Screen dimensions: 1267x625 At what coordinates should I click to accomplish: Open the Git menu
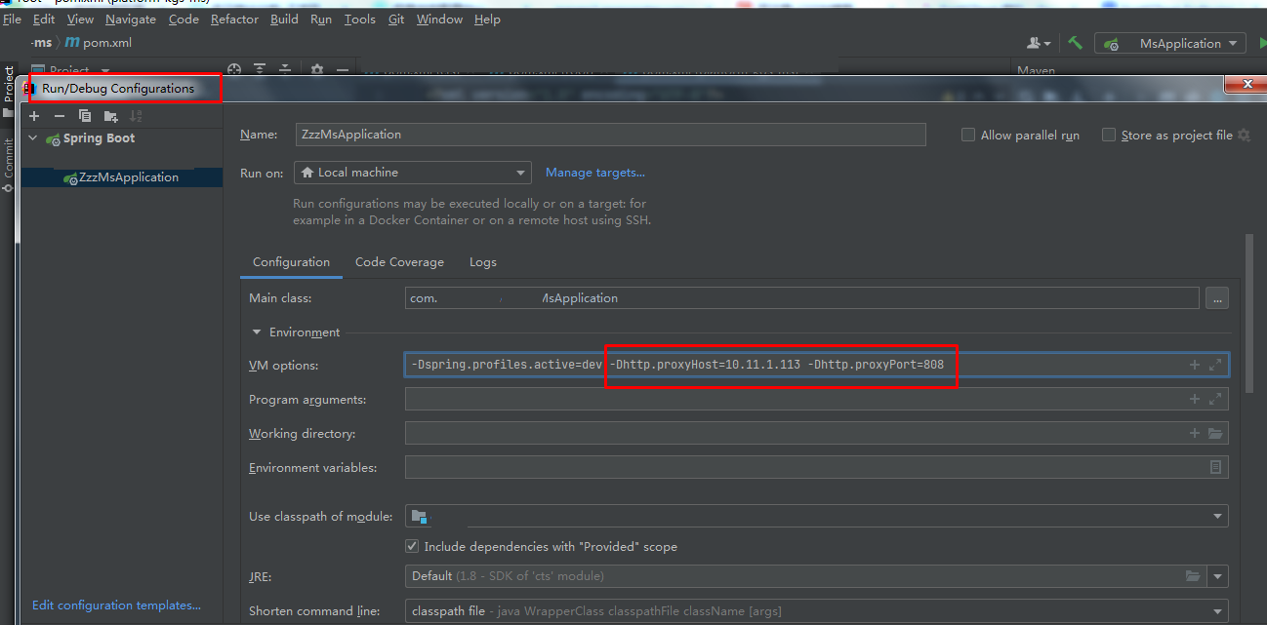pos(396,19)
